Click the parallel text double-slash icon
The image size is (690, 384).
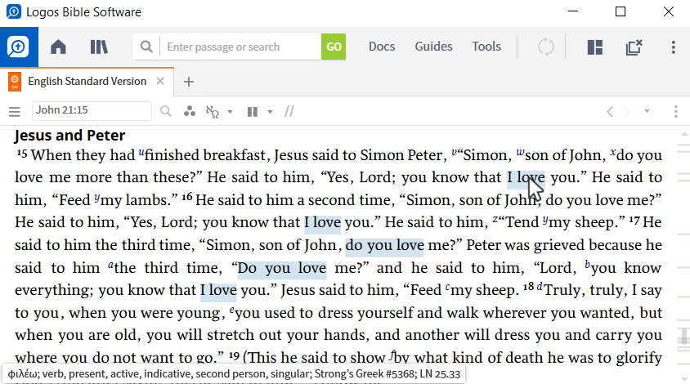(x=289, y=112)
